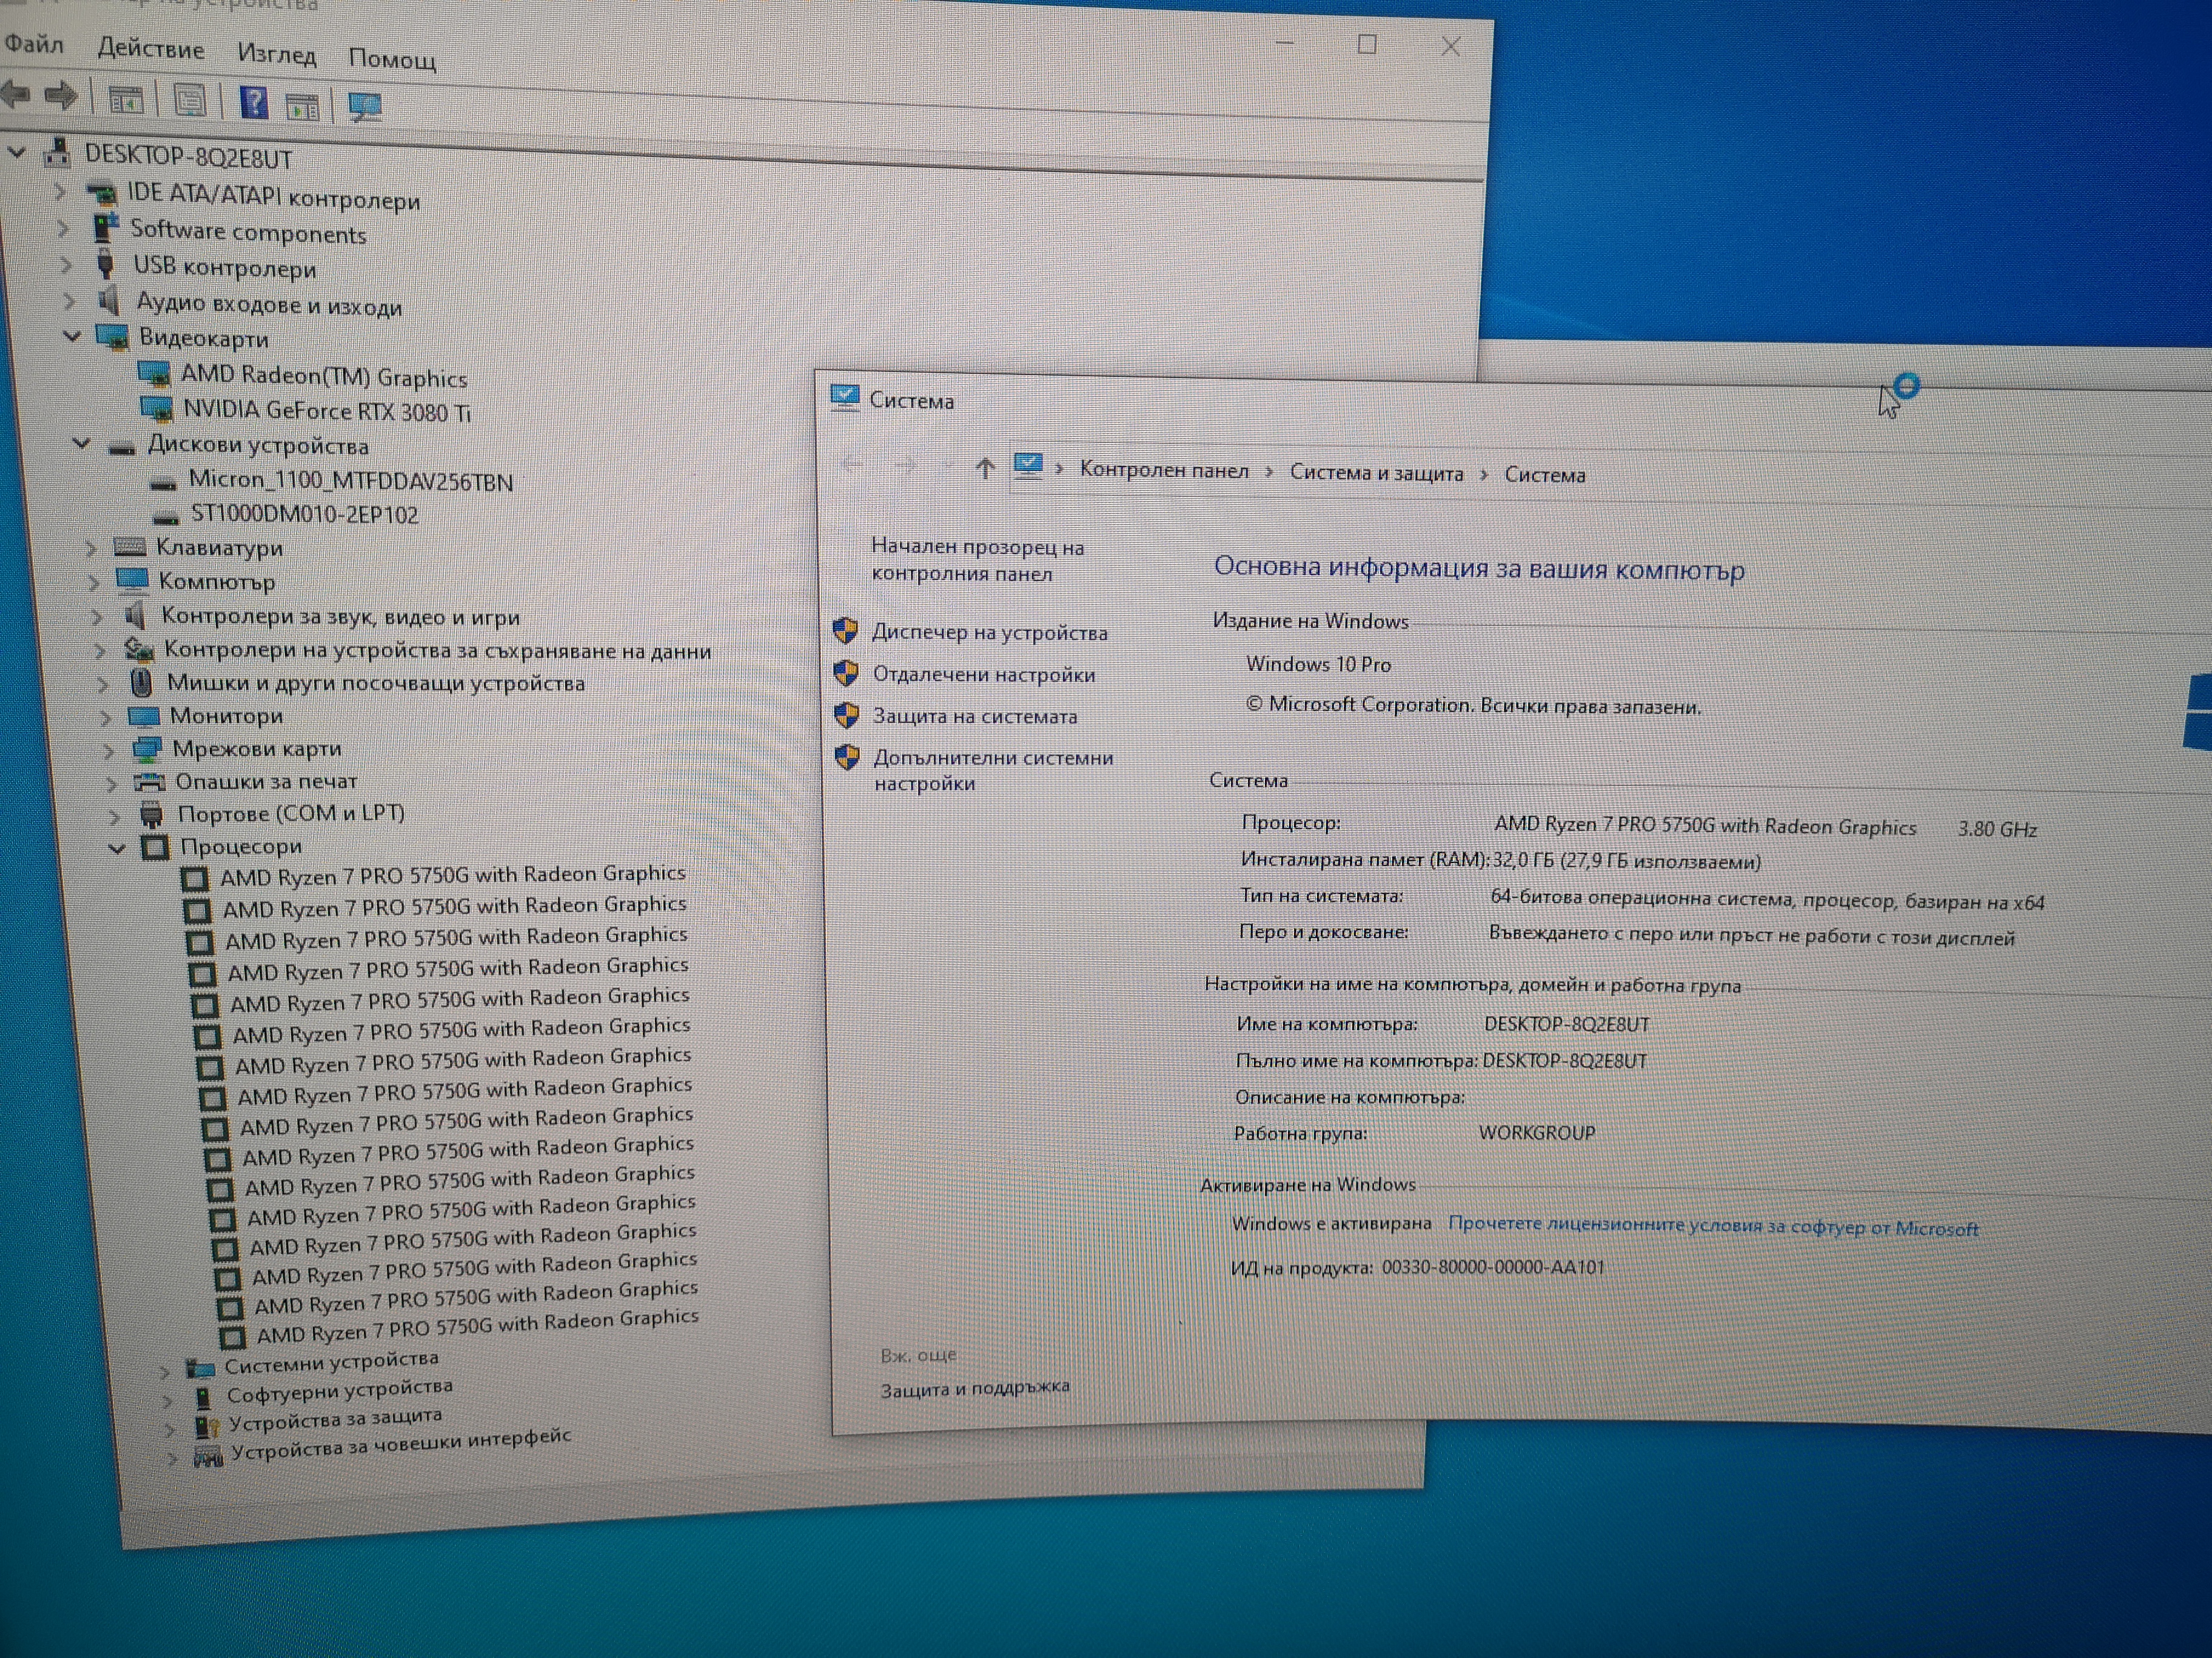This screenshot has height=1658, width=2212.
Task: Click the shield icon beside Отдалечени настройки
Action: tap(846, 673)
